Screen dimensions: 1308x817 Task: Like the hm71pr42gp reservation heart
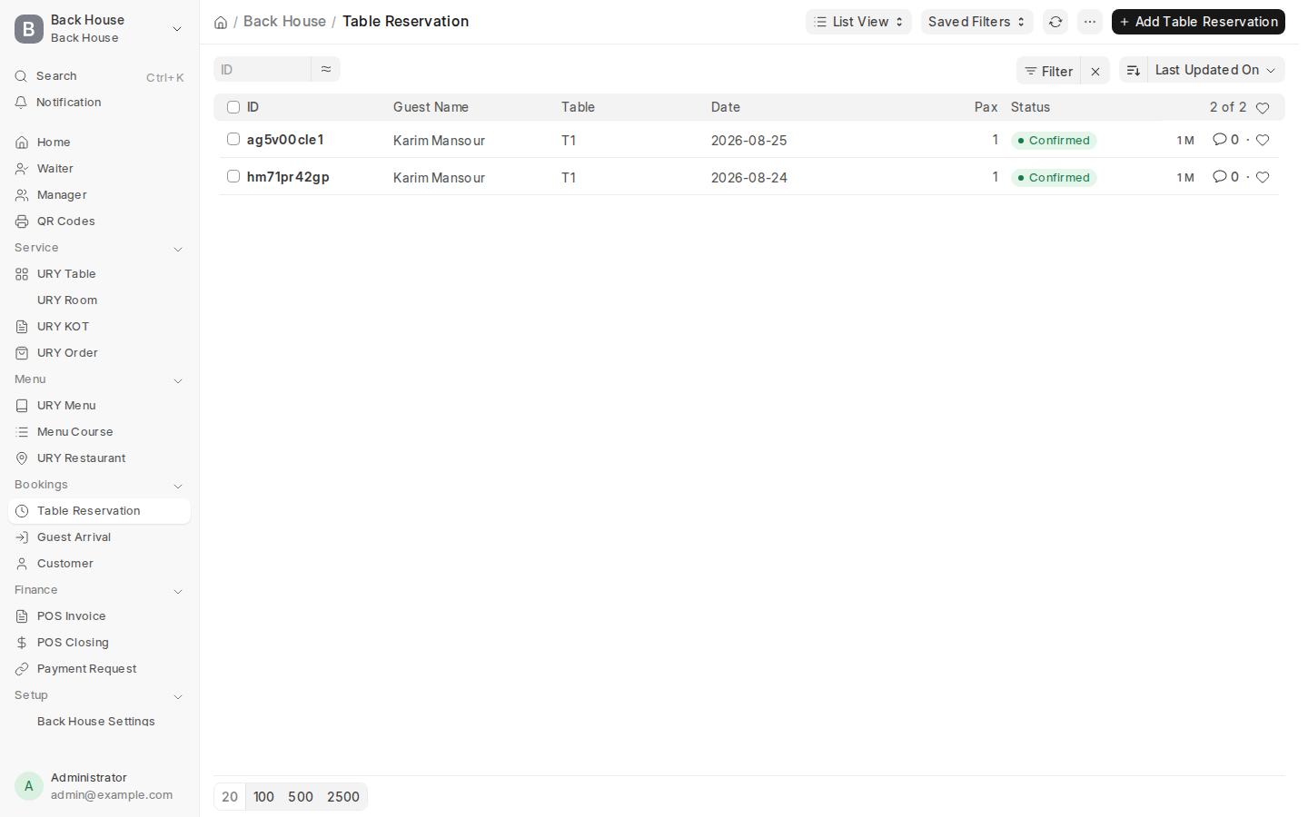[x=1263, y=177]
